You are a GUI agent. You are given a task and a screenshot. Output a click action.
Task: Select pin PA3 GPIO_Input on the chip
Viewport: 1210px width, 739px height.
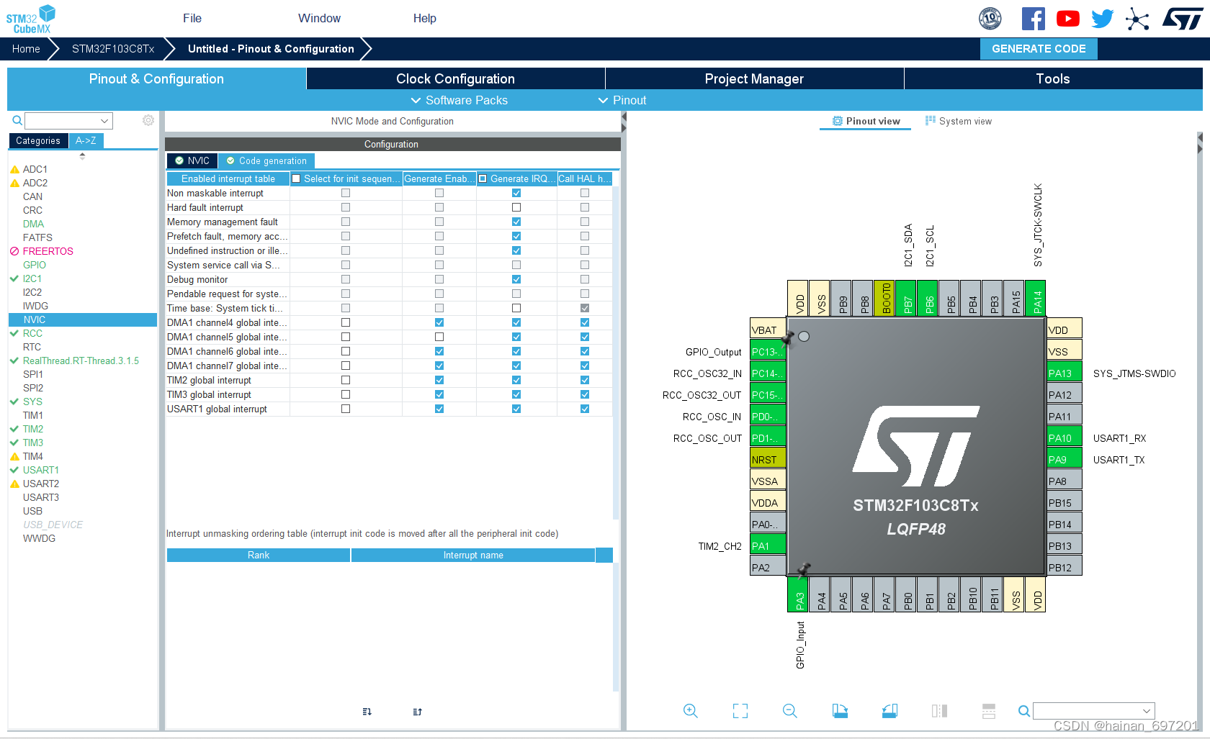798,594
